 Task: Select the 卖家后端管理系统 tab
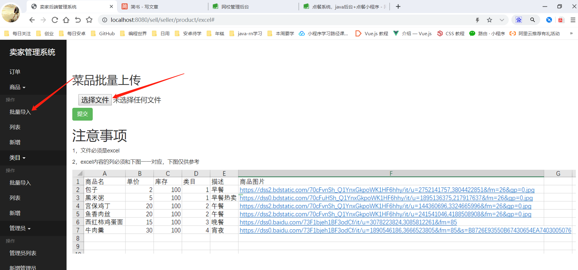pos(72,7)
